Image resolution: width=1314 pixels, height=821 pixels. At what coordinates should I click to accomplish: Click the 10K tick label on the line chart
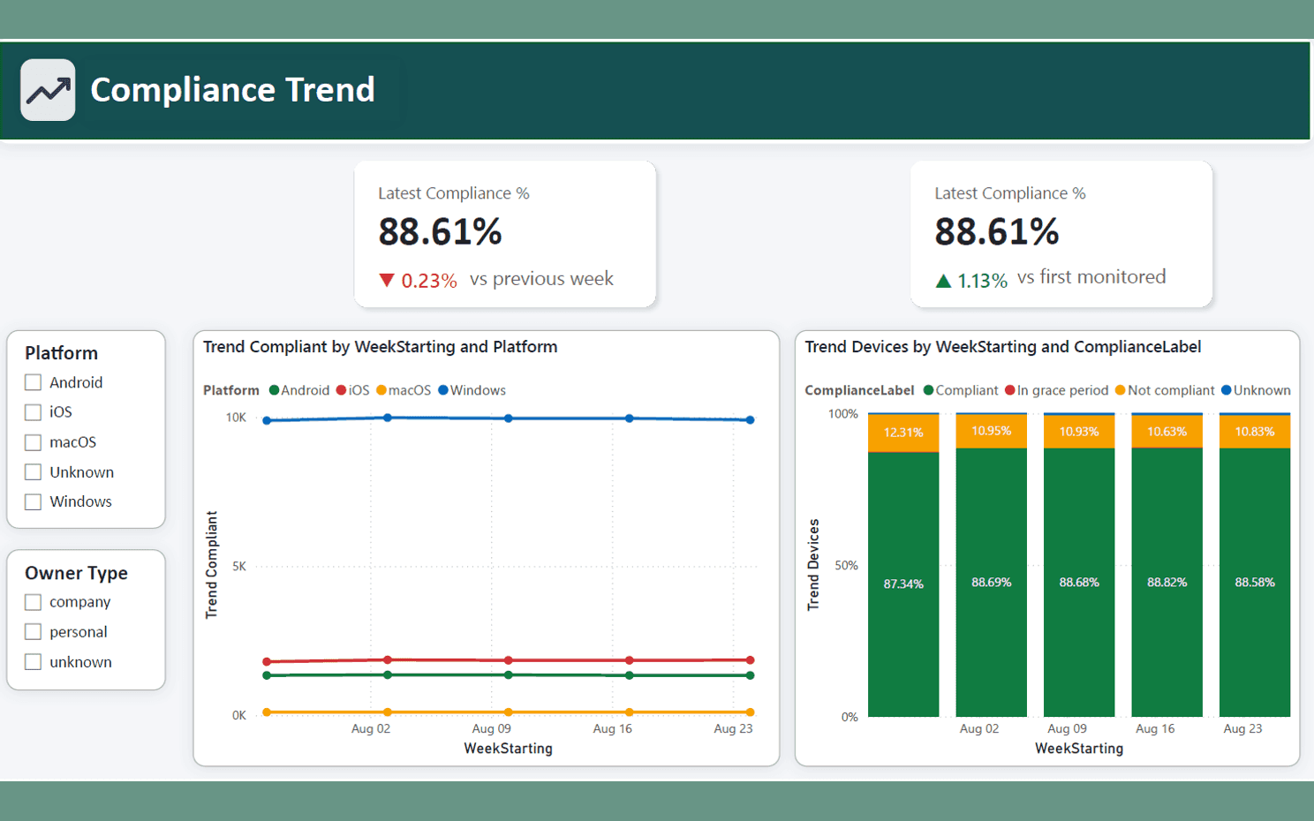tap(236, 418)
